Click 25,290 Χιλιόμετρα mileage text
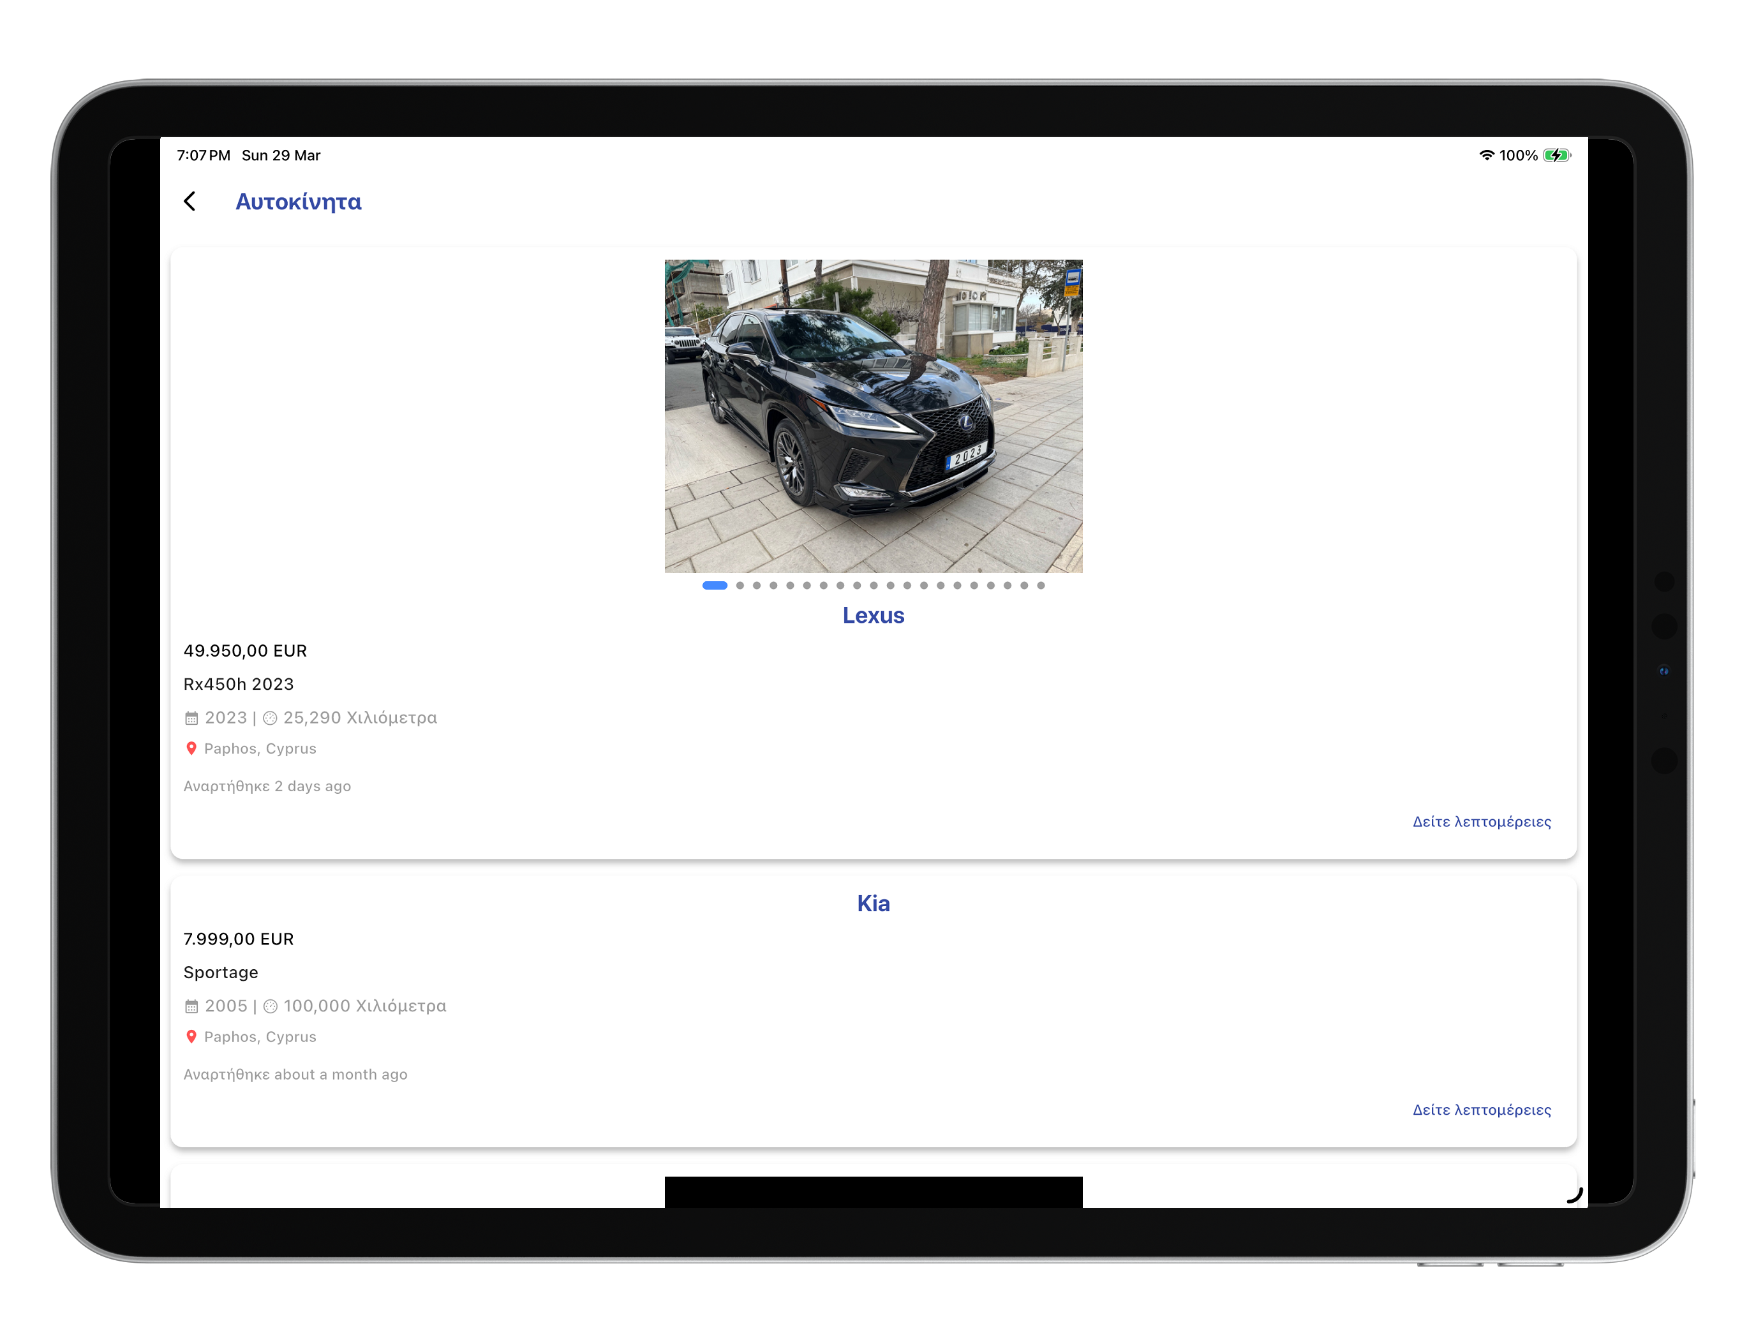 click(x=361, y=718)
